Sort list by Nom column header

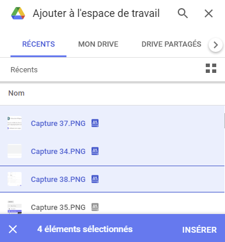pos(16,93)
